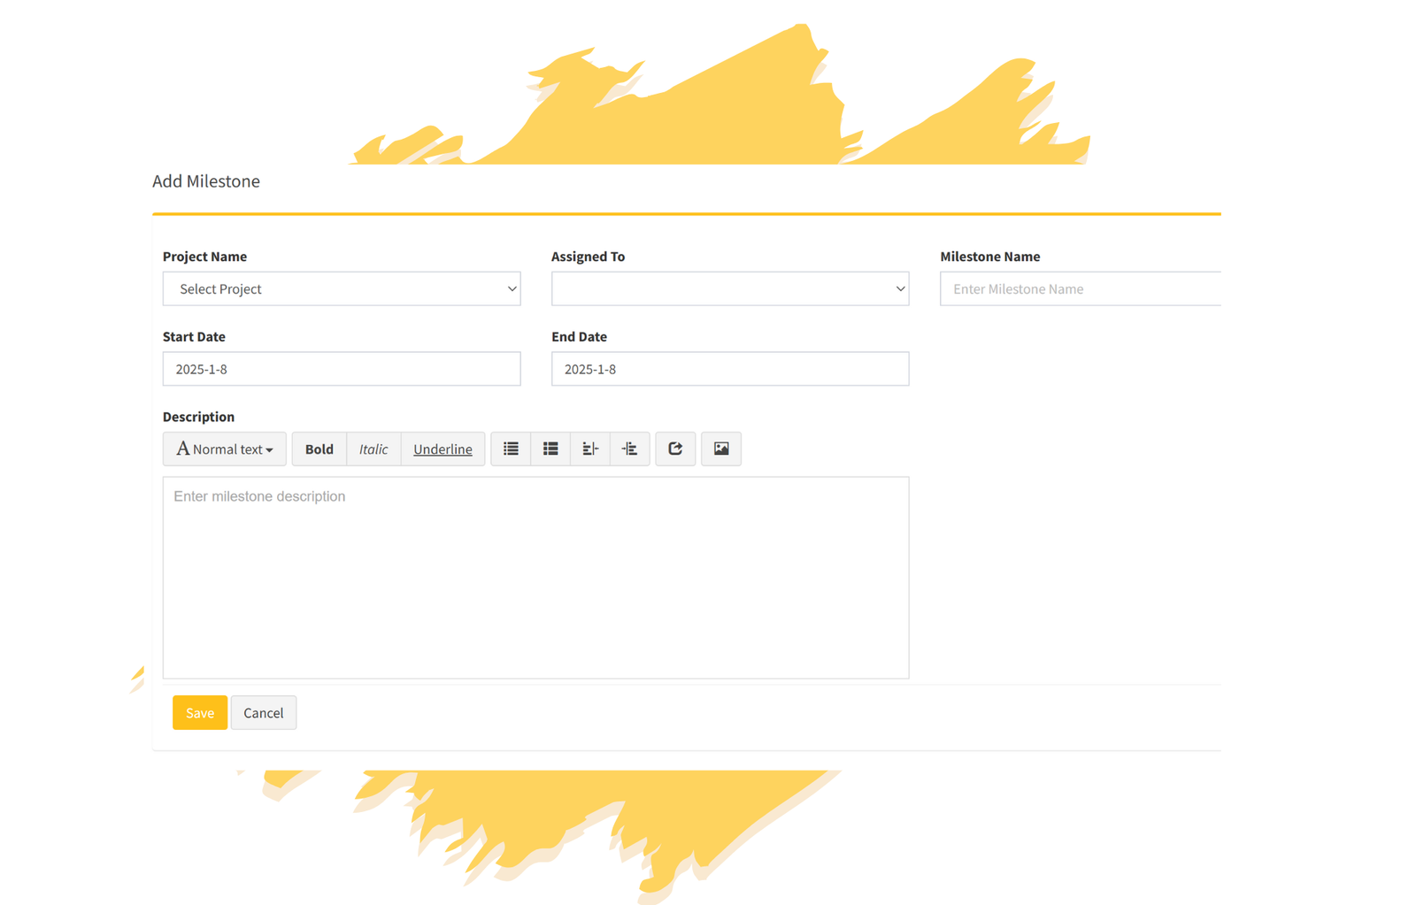Open the Normal text style dropdown
The width and height of the screenshot is (1416, 905).
coord(225,449)
